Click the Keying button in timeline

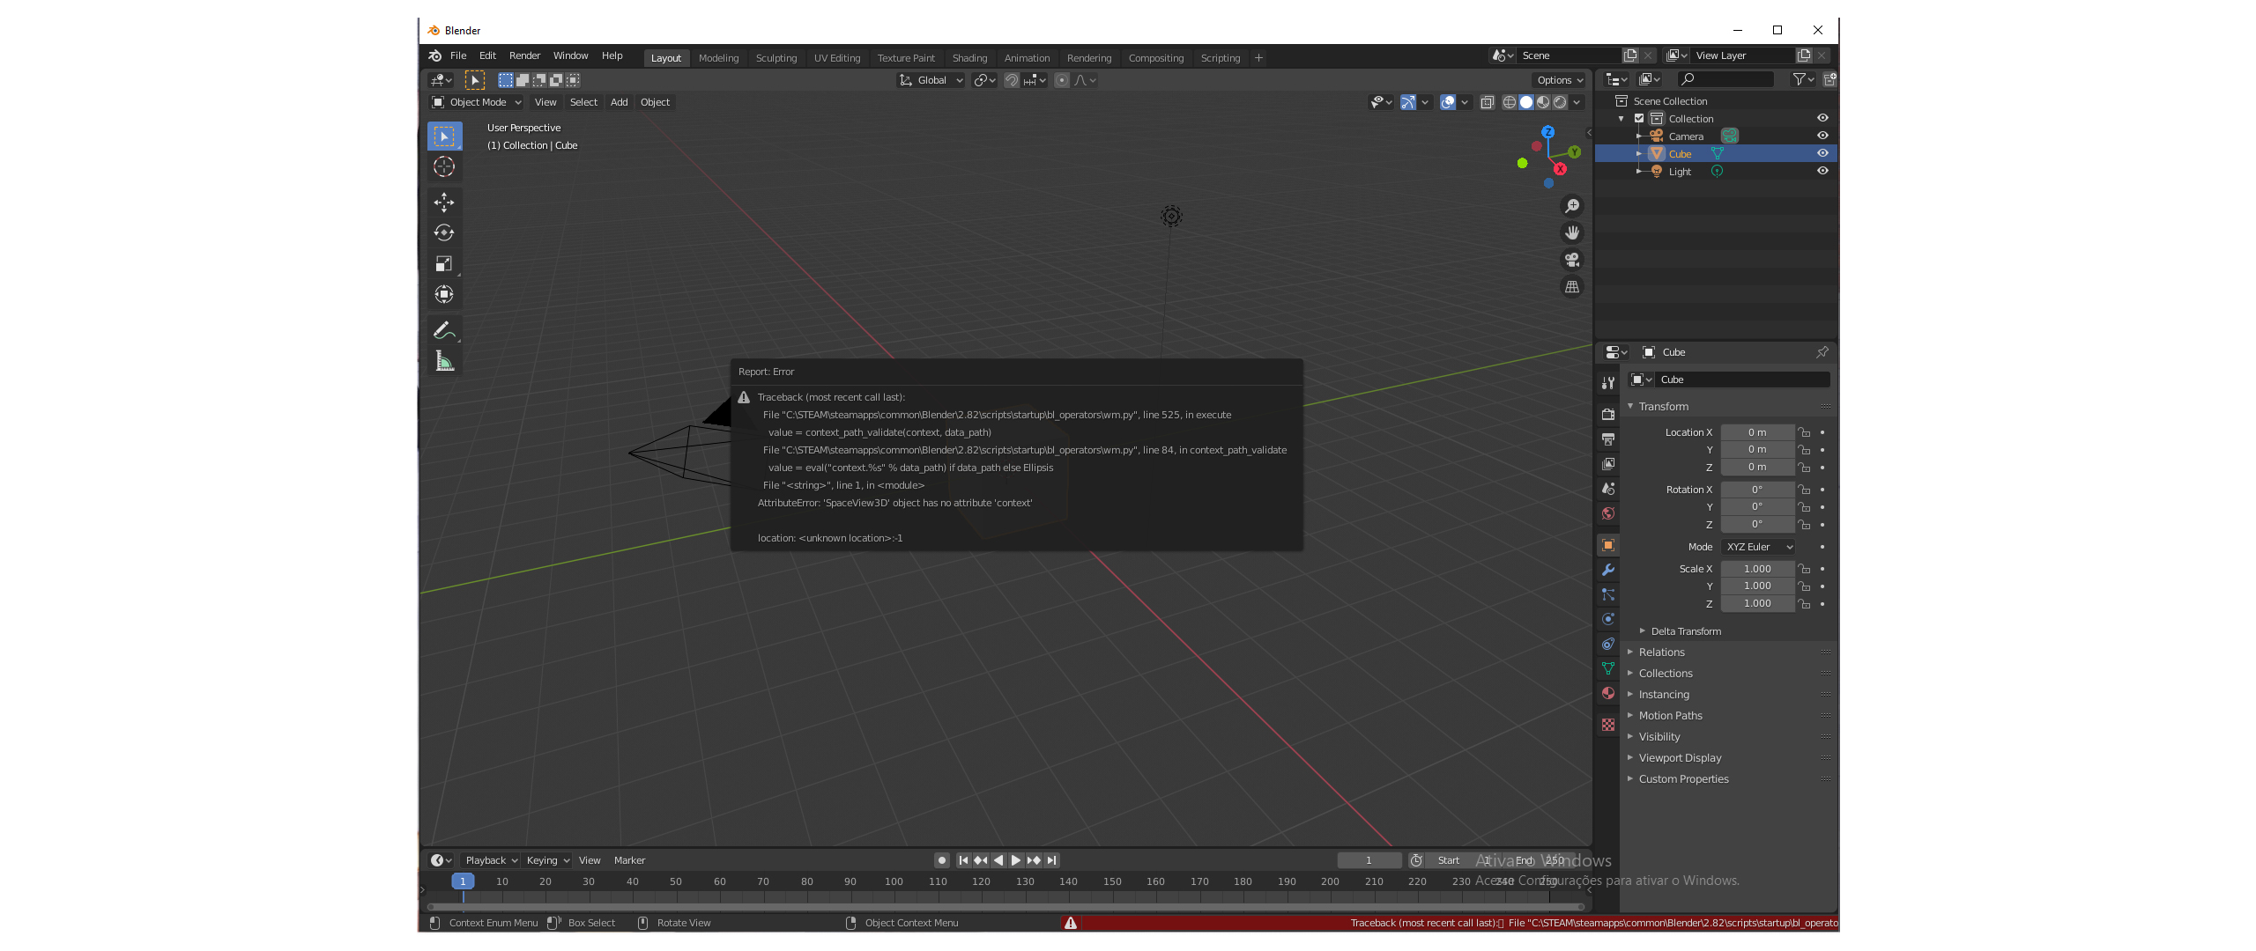tap(547, 860)
